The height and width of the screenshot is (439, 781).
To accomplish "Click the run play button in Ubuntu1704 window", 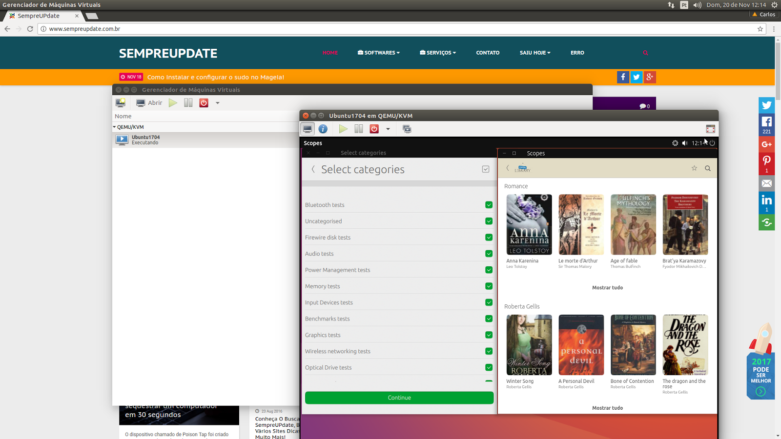I will point(343,129).
